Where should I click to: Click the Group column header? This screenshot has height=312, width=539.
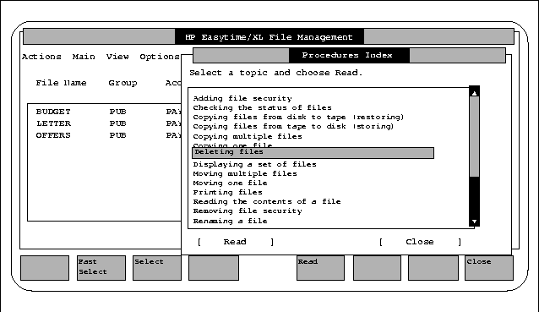pyautogui.click(x=122, y=83)
